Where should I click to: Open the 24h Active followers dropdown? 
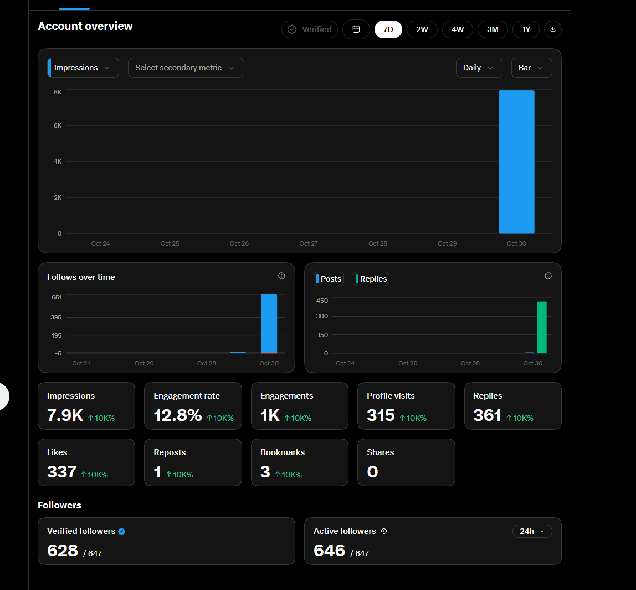(532, 531)
